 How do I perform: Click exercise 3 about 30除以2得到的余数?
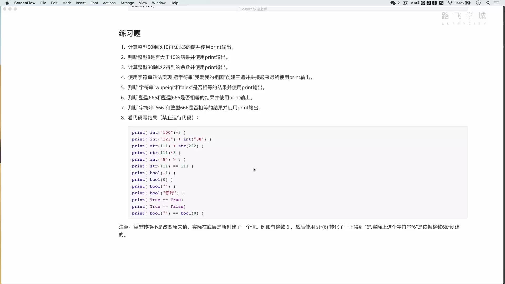coord(178,67)
